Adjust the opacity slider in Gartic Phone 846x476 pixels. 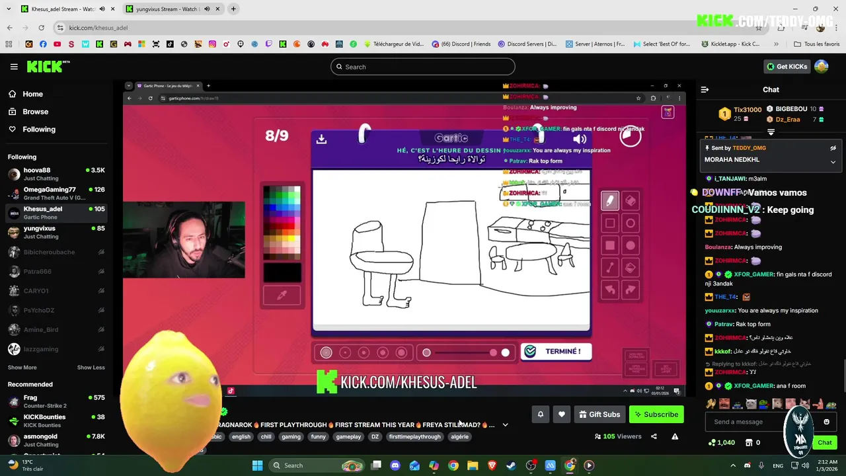(x=466, y=352)
